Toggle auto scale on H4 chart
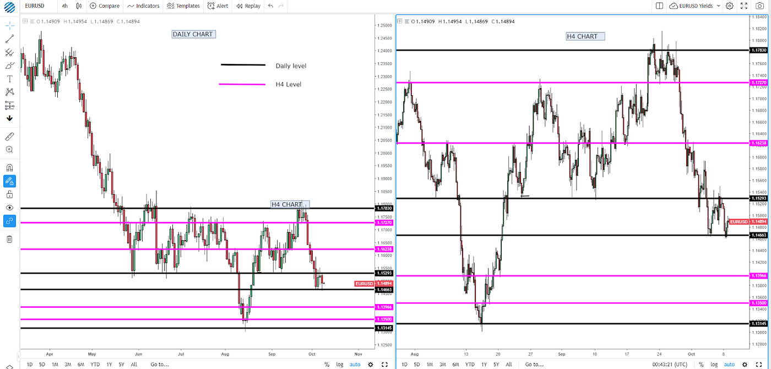This screenshot has width=771, height=369. tap(729, 364)
